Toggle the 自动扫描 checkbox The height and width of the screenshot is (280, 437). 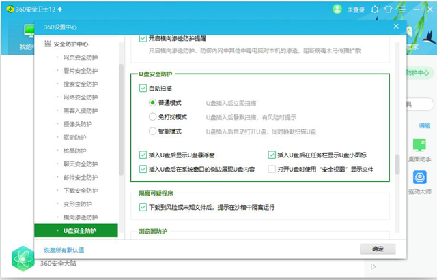(143, 88)
